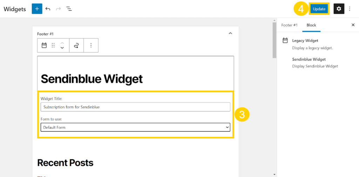Click the Widget Title input field
The image size is (359, 177).
coord(136,107)
